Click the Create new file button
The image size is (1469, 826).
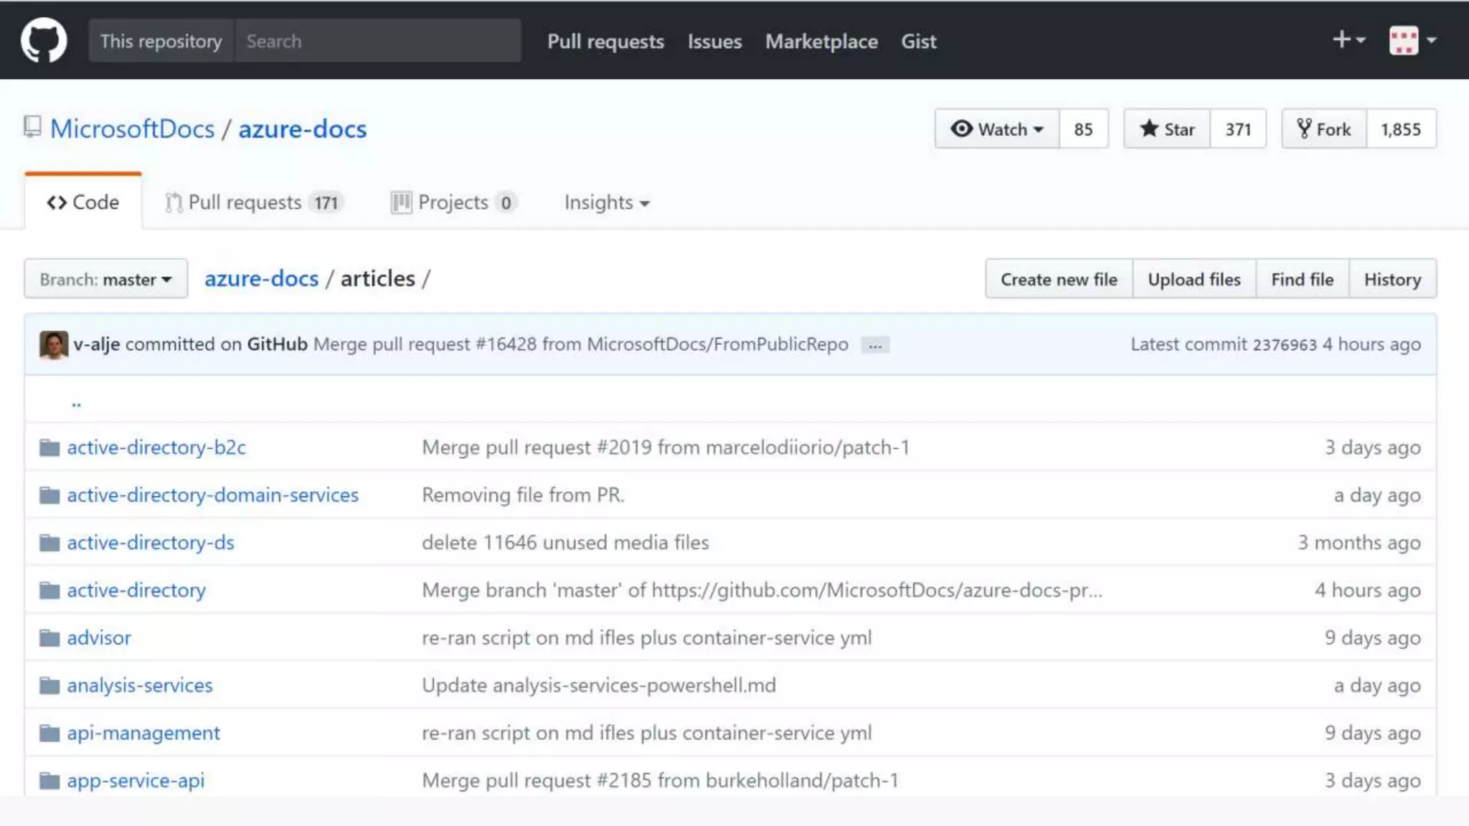(1059, 279)
